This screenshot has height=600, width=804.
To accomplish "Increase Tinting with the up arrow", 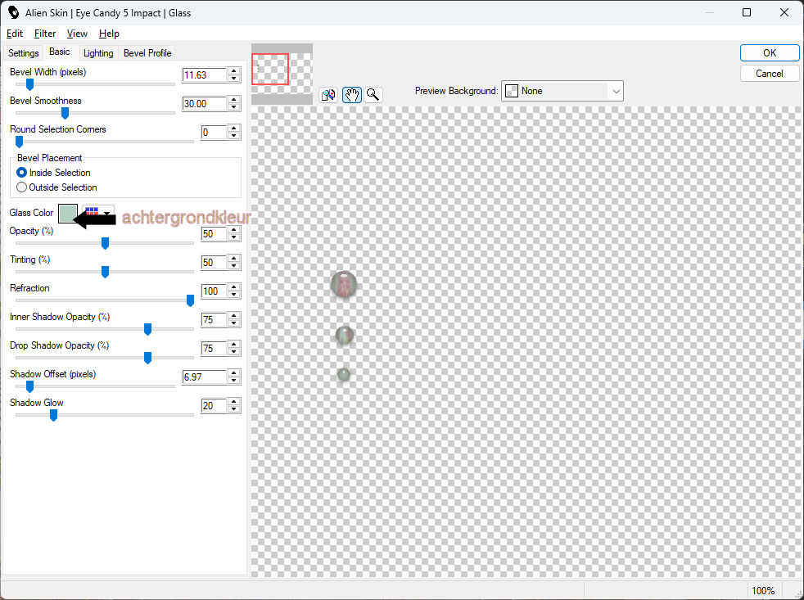I will 234,259.
